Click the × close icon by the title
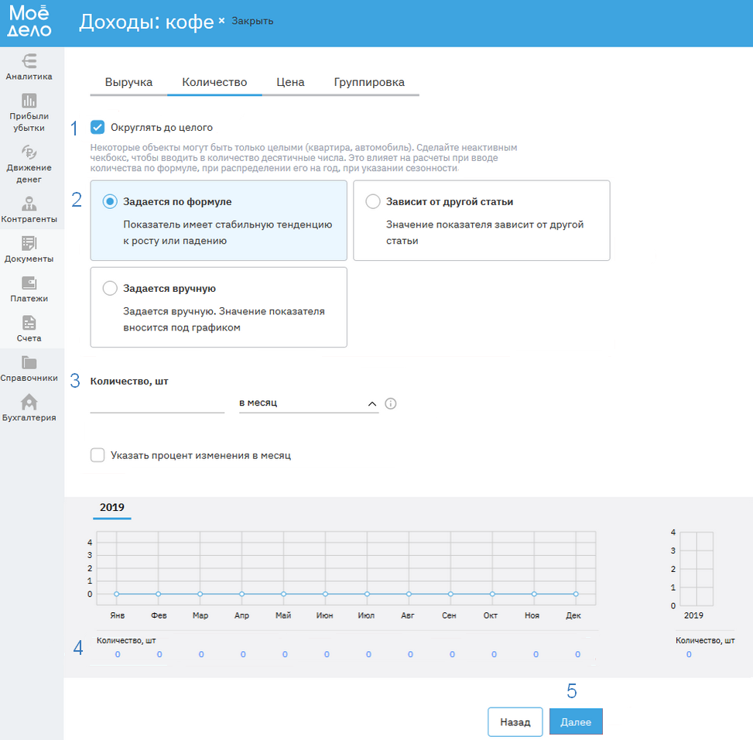Viewport: 753px width, 740px height. click(221, 21)
